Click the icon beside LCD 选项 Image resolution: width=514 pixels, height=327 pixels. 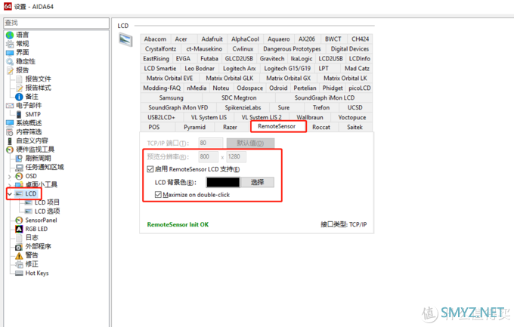[x=29, y=211]
